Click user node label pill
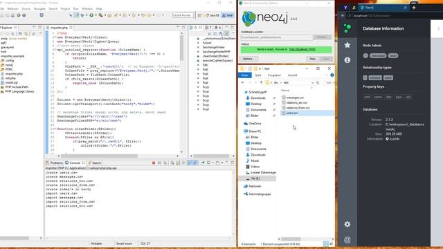The height and width of the screenshot is (249, 443). coord(393,55)
